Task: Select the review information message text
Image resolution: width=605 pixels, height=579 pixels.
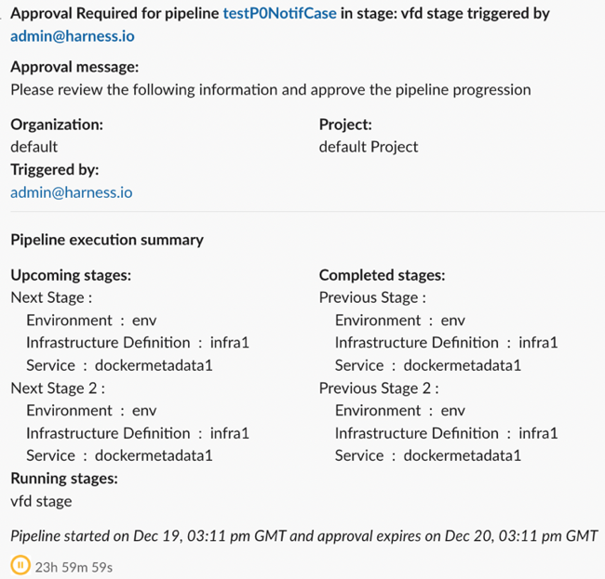Action: pyautogui.click(x=270, y=90)
